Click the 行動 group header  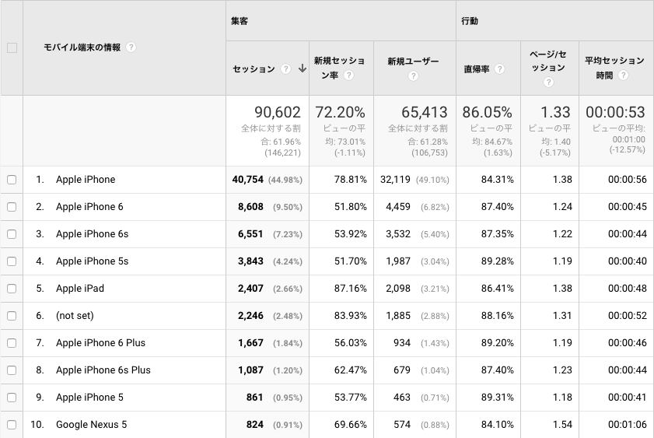470,21
